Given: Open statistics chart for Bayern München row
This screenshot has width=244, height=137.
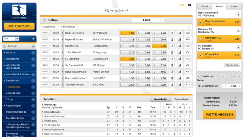Looking at the screenshot, I should pyautogui.click(x=180, y=39).
